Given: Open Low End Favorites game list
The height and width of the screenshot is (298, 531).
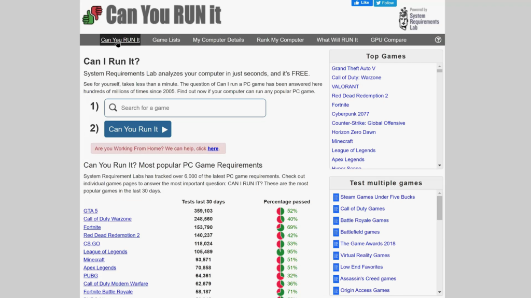Looking at the screenshot, I should (x=361, y=267).
